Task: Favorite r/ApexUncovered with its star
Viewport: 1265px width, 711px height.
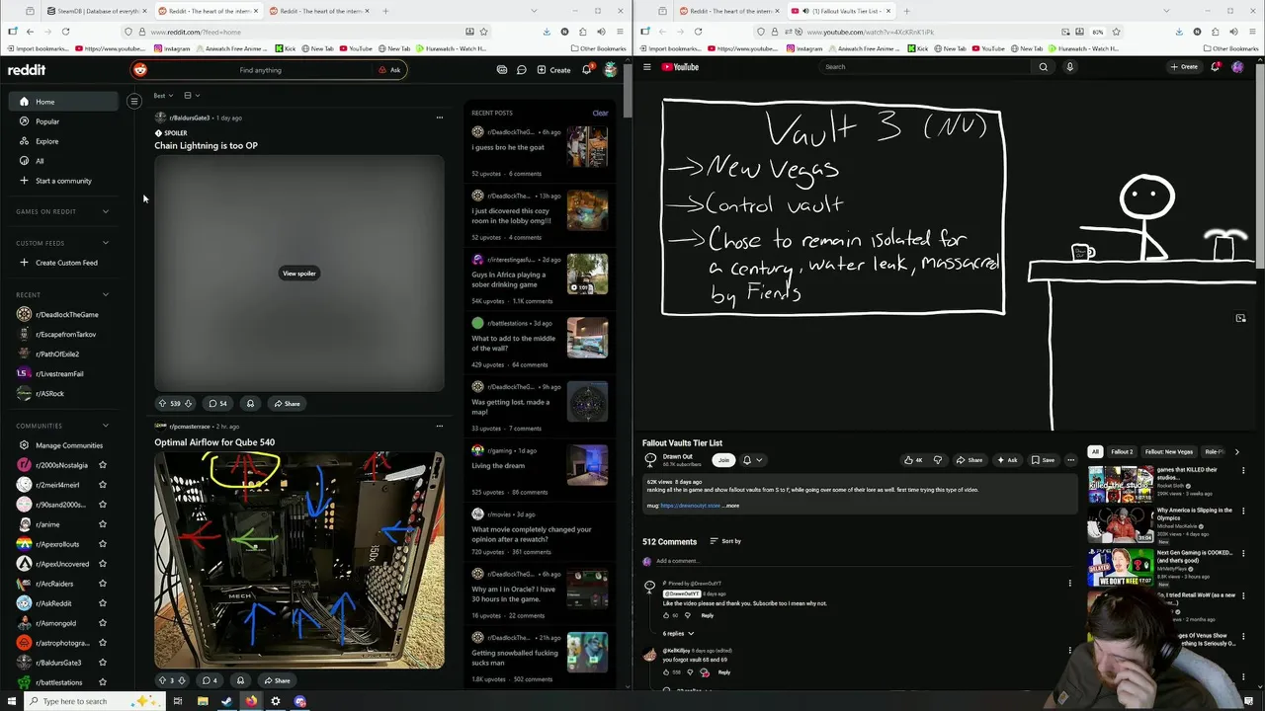Action: (x=102, y=564)
